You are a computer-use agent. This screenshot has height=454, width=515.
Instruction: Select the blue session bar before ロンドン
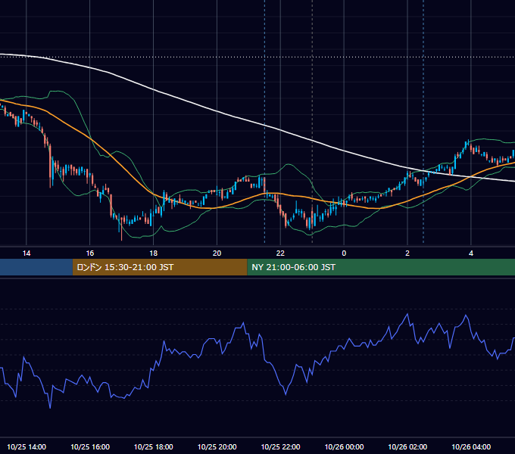(x=36, y=267)
